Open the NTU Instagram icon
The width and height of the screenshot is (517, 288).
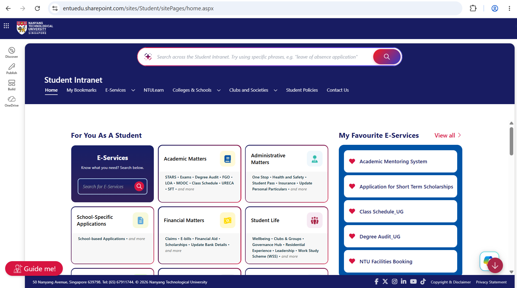pos(395,281)
